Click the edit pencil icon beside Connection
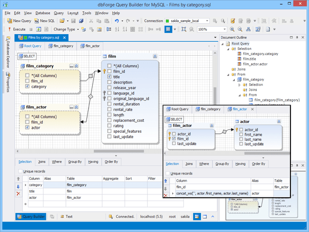The image size is (309, 232). point(232,21)
